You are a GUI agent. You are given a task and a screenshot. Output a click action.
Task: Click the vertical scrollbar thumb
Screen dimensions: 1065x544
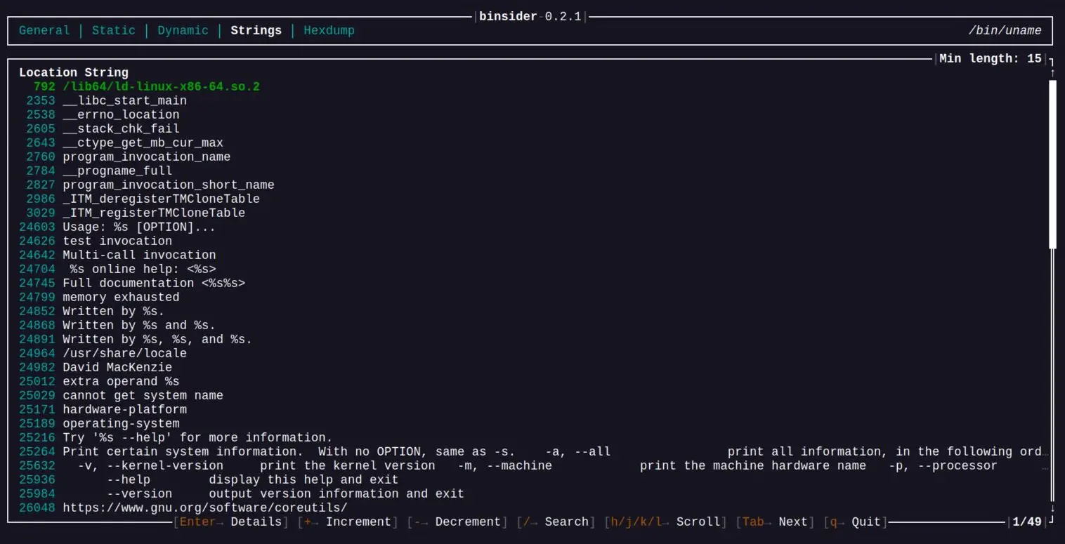point(1052,164)
